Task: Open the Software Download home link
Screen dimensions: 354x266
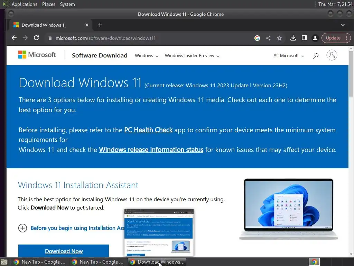Action: pos(100,55)
